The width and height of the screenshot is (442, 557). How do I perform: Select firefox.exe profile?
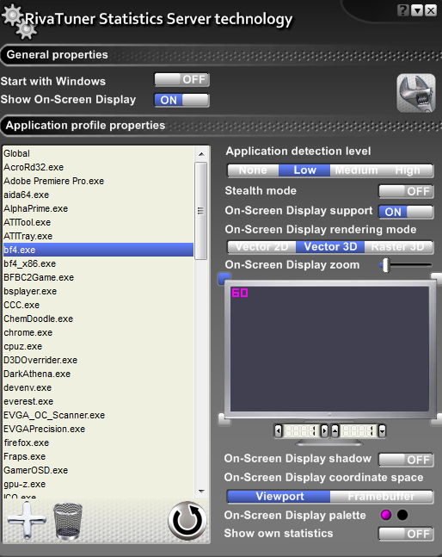tap(98, 443)
